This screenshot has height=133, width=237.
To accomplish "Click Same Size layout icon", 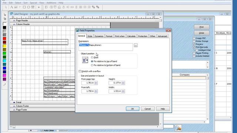I will 81,7.
